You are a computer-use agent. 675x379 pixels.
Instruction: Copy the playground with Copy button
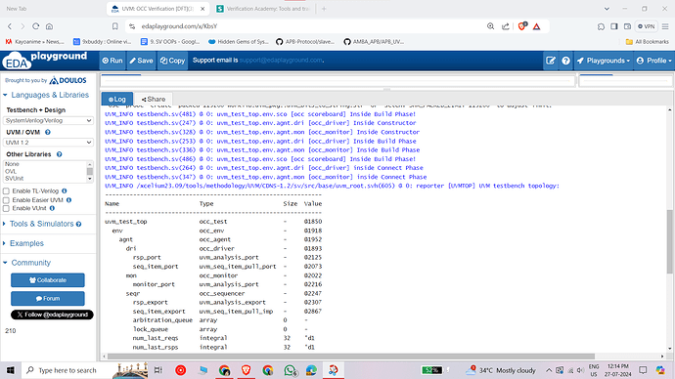tap(172, 61)
